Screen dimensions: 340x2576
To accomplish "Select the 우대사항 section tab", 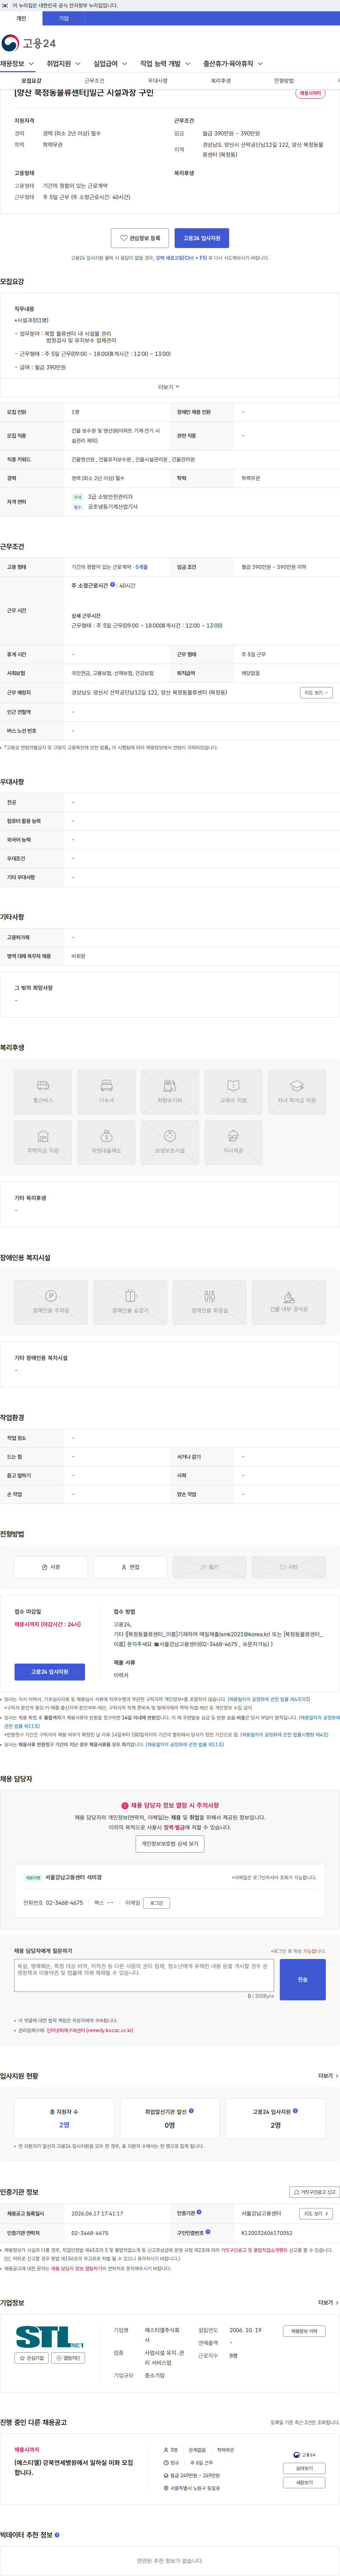I will pos(158,81).
